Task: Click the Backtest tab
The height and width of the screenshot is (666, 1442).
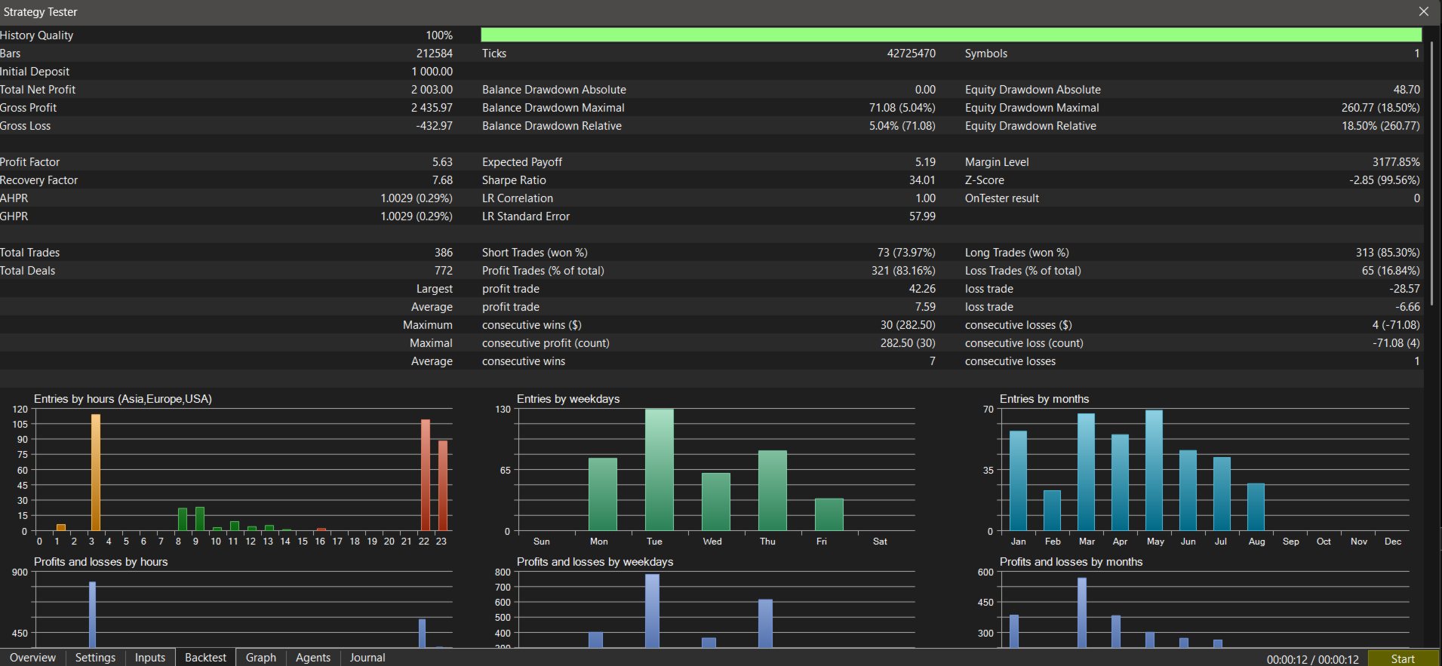Action: coord(205,658)
